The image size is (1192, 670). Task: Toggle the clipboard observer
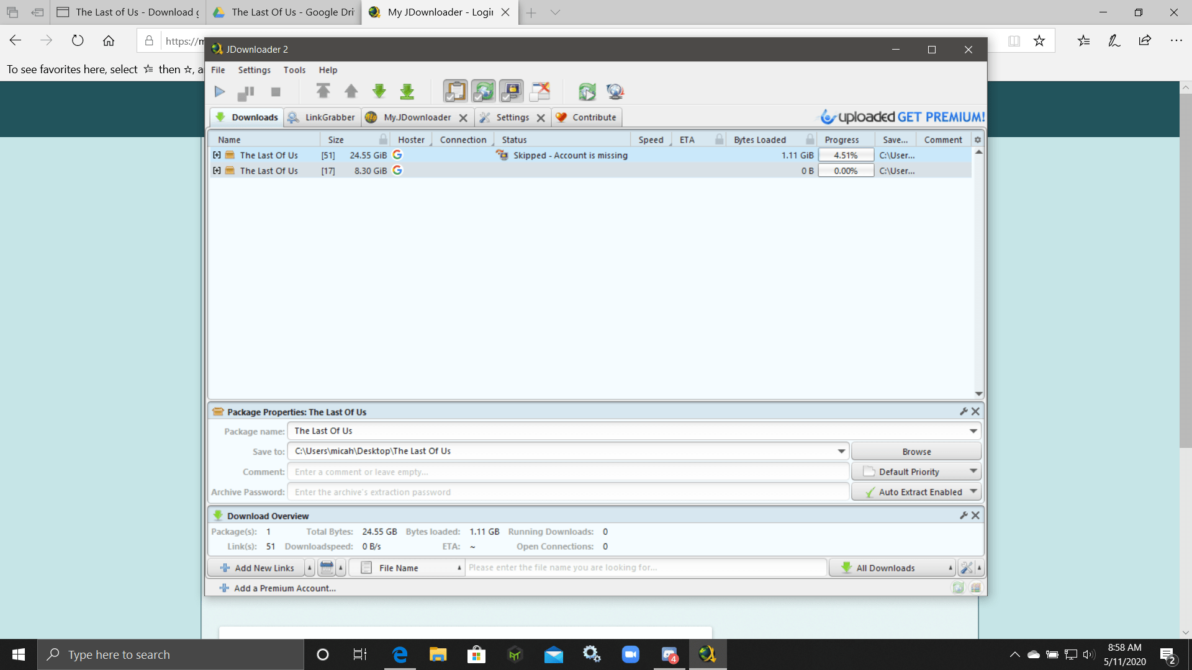pos(455,91)
